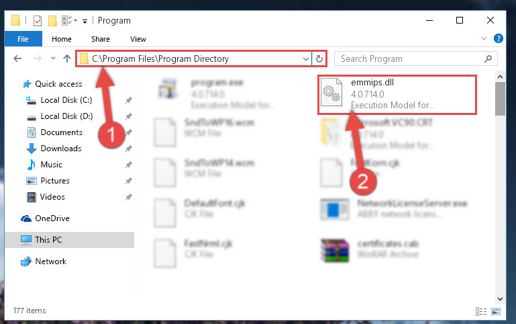Image resolution: width=516 pixels, height=324 pixels.
Task: Open Downloads in the navigation pane
Action: [61, 149]
